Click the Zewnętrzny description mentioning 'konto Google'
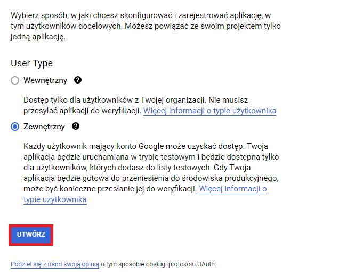The height and width of the screenshot is (275, 347). [x=151, y=173]
